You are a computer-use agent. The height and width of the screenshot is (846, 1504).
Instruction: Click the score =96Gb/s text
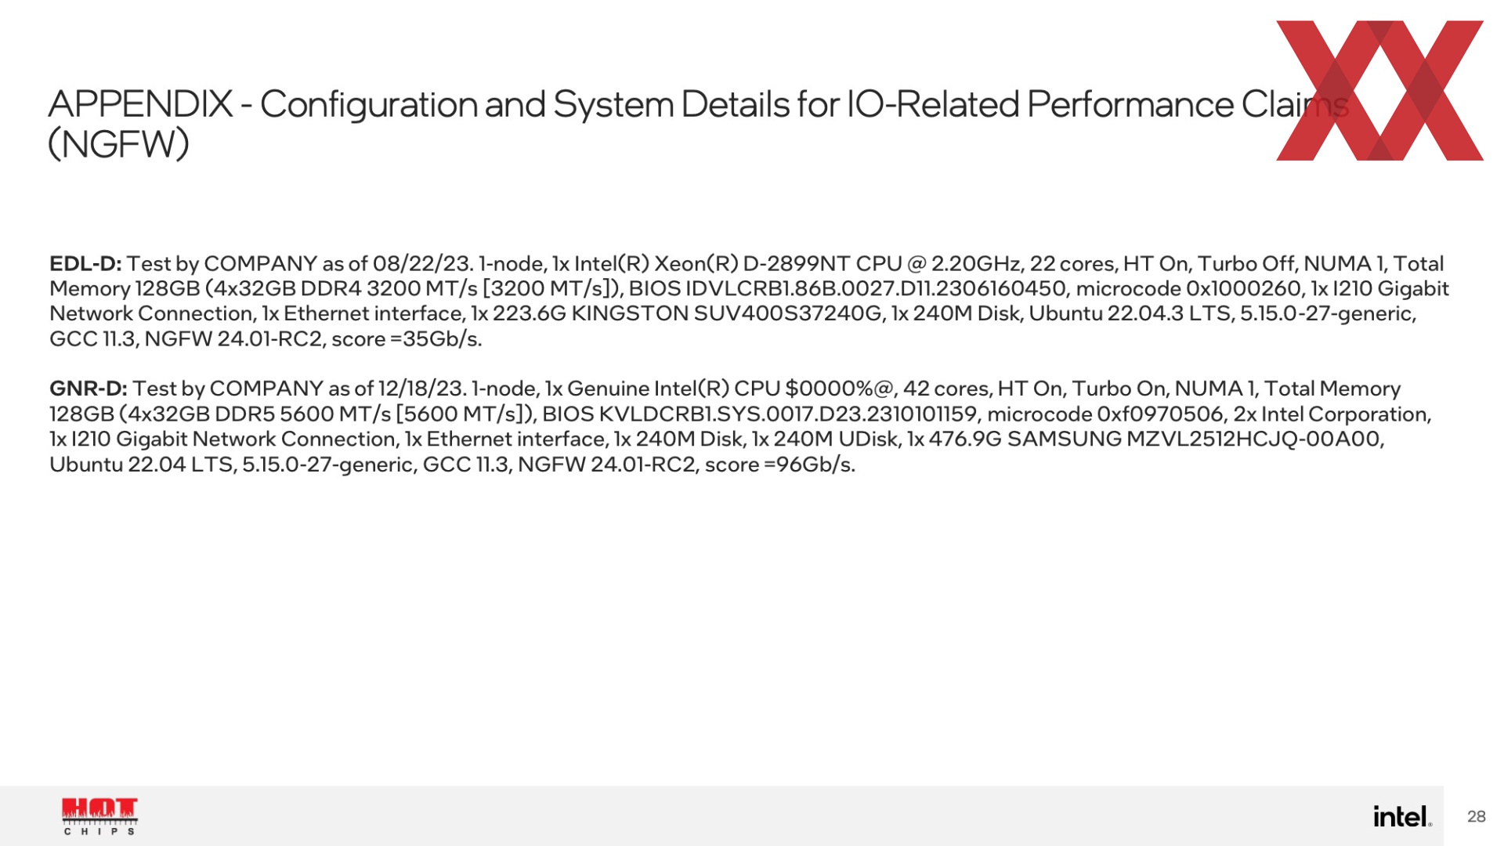point(779,465)
